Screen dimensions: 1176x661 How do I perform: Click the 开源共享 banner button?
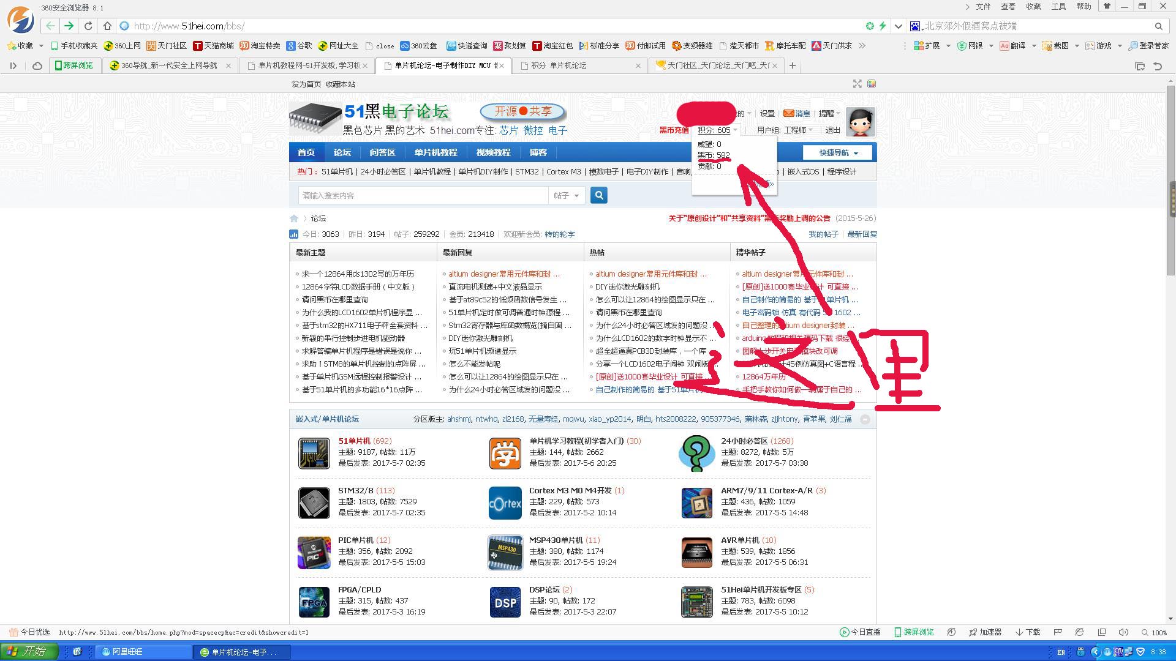522,111
